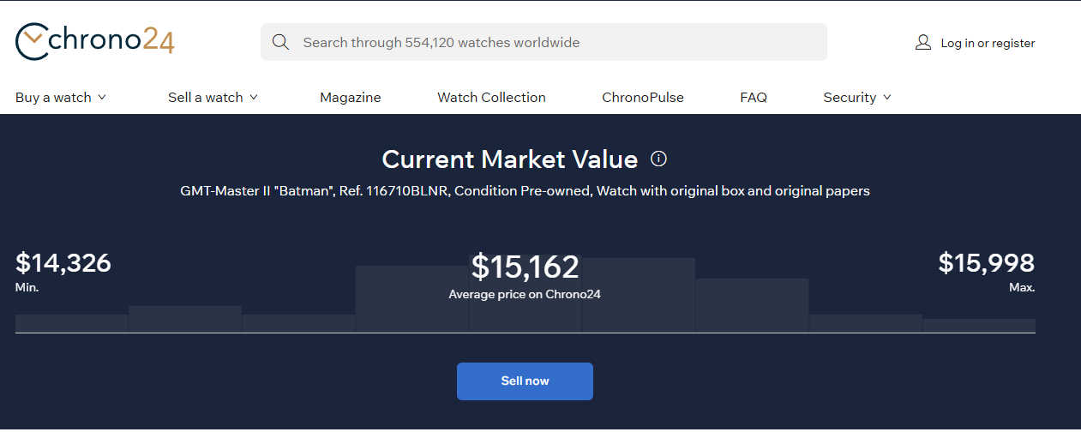1081x432 pixels.
Task: Open ChronoPulse from the navigation bar
Action: [643, 97]
